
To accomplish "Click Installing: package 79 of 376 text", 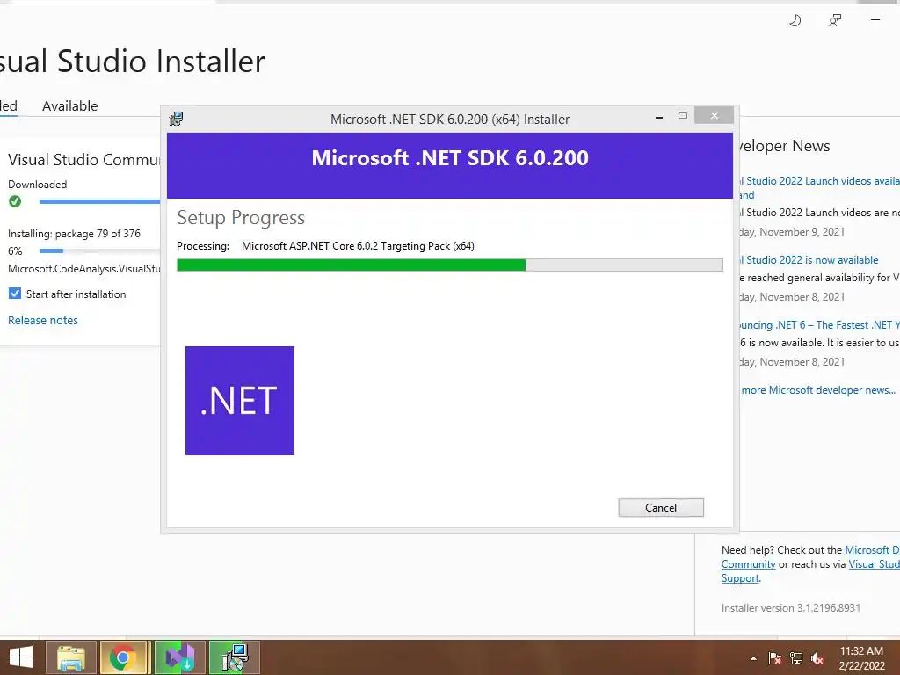I will point(74,234).
